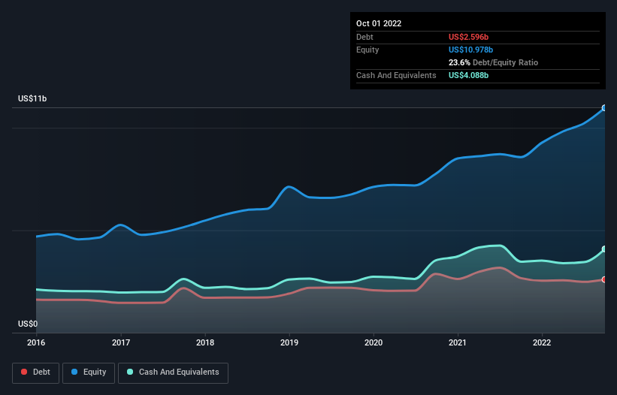The image size is (617, 395).
Task: Click the 23.6% Debt/Equity Ratio text
Action: [x=493, y=62]
